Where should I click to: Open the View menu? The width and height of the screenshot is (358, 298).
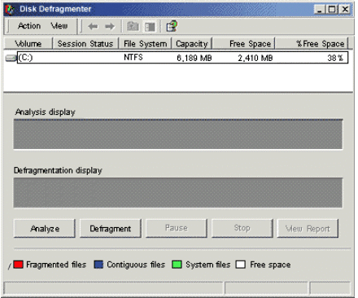pyautogui.click(x=59, y=26)
